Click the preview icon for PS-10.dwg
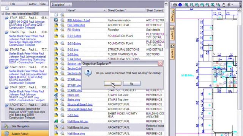 (62, 29)
